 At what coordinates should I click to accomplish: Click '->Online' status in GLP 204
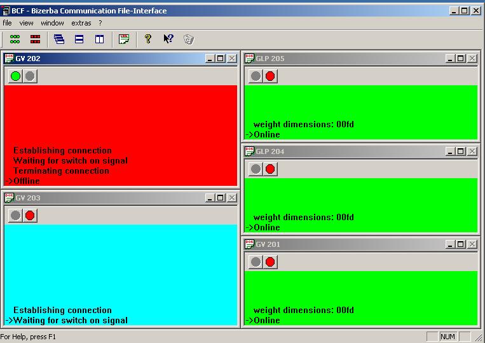click(x=263, y=228)
